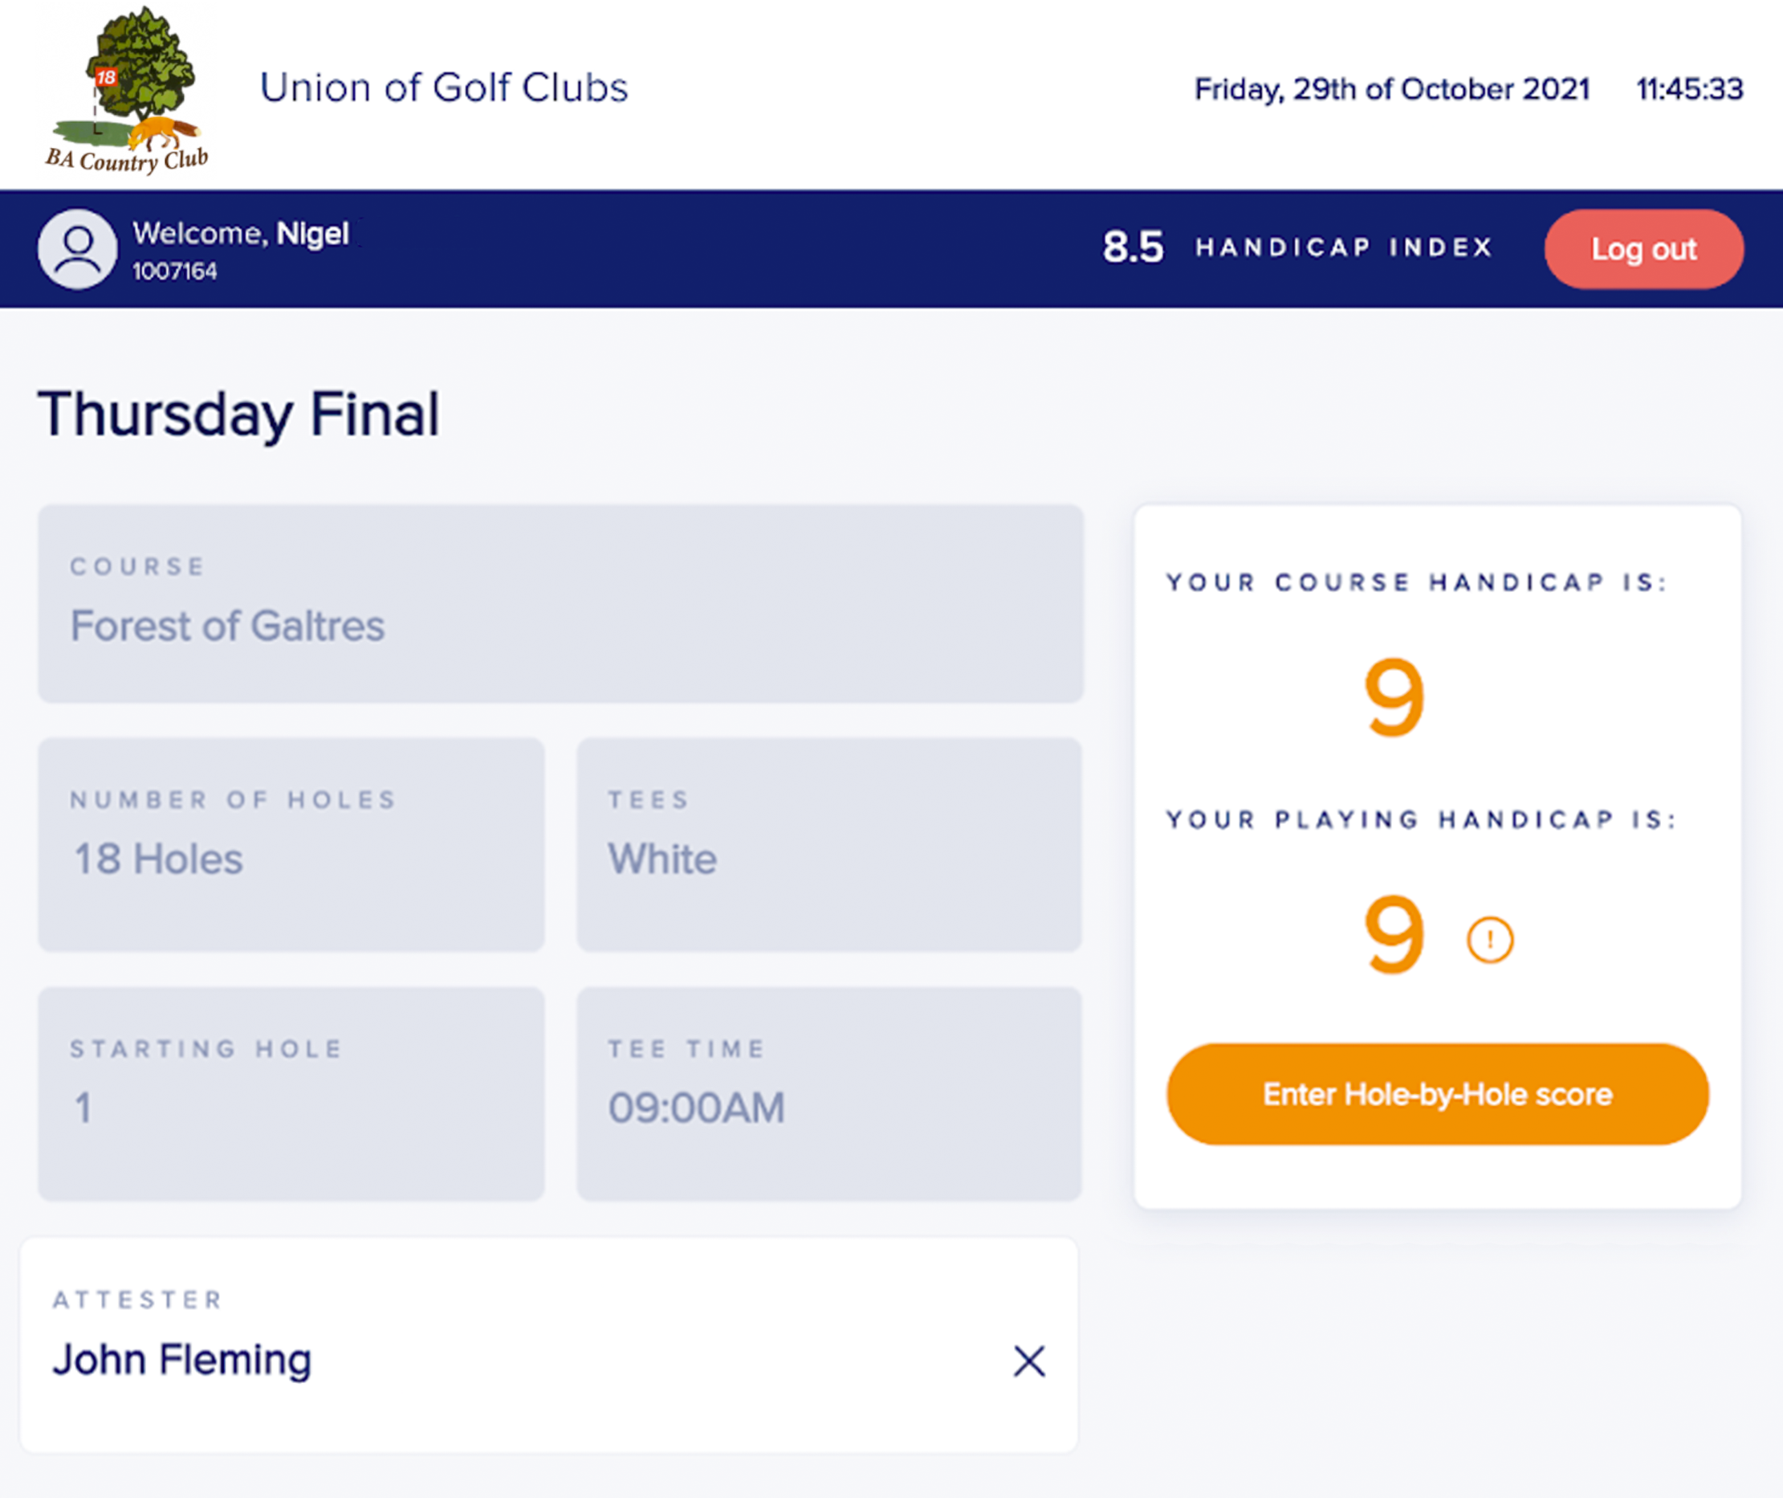
Task: Select the attester name John Fleming
Action: click(182, 1361)
